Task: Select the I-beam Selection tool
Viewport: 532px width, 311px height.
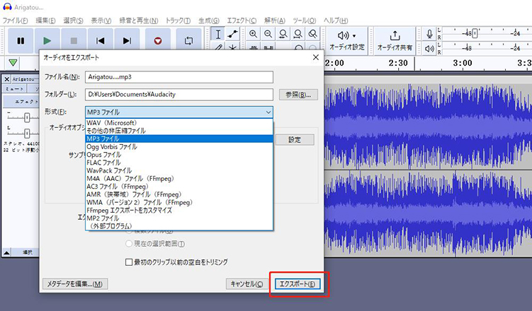Action: pyautogui.click(x=218, y=34)
